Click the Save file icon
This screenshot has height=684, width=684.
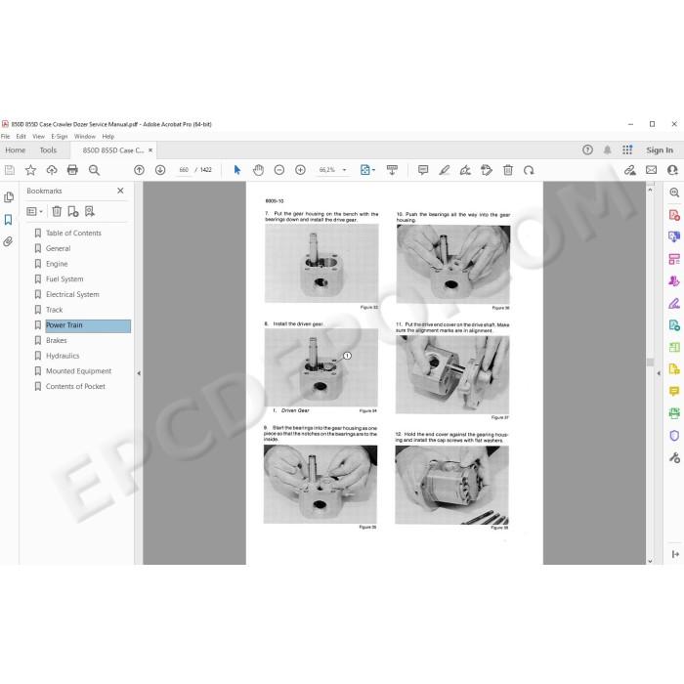pos(10,170)
